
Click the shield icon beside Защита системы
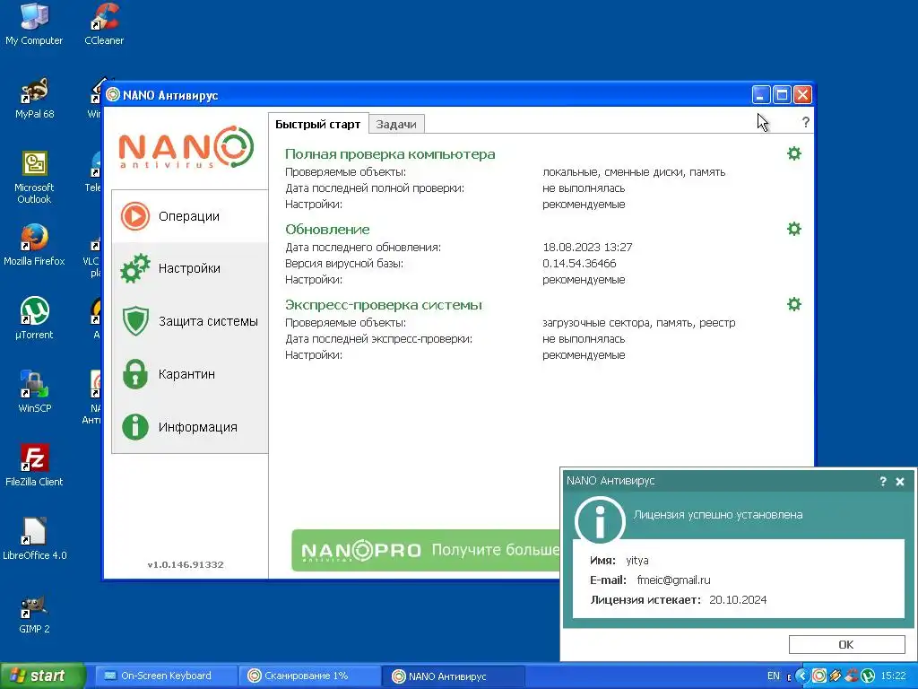tap(135, 321)
